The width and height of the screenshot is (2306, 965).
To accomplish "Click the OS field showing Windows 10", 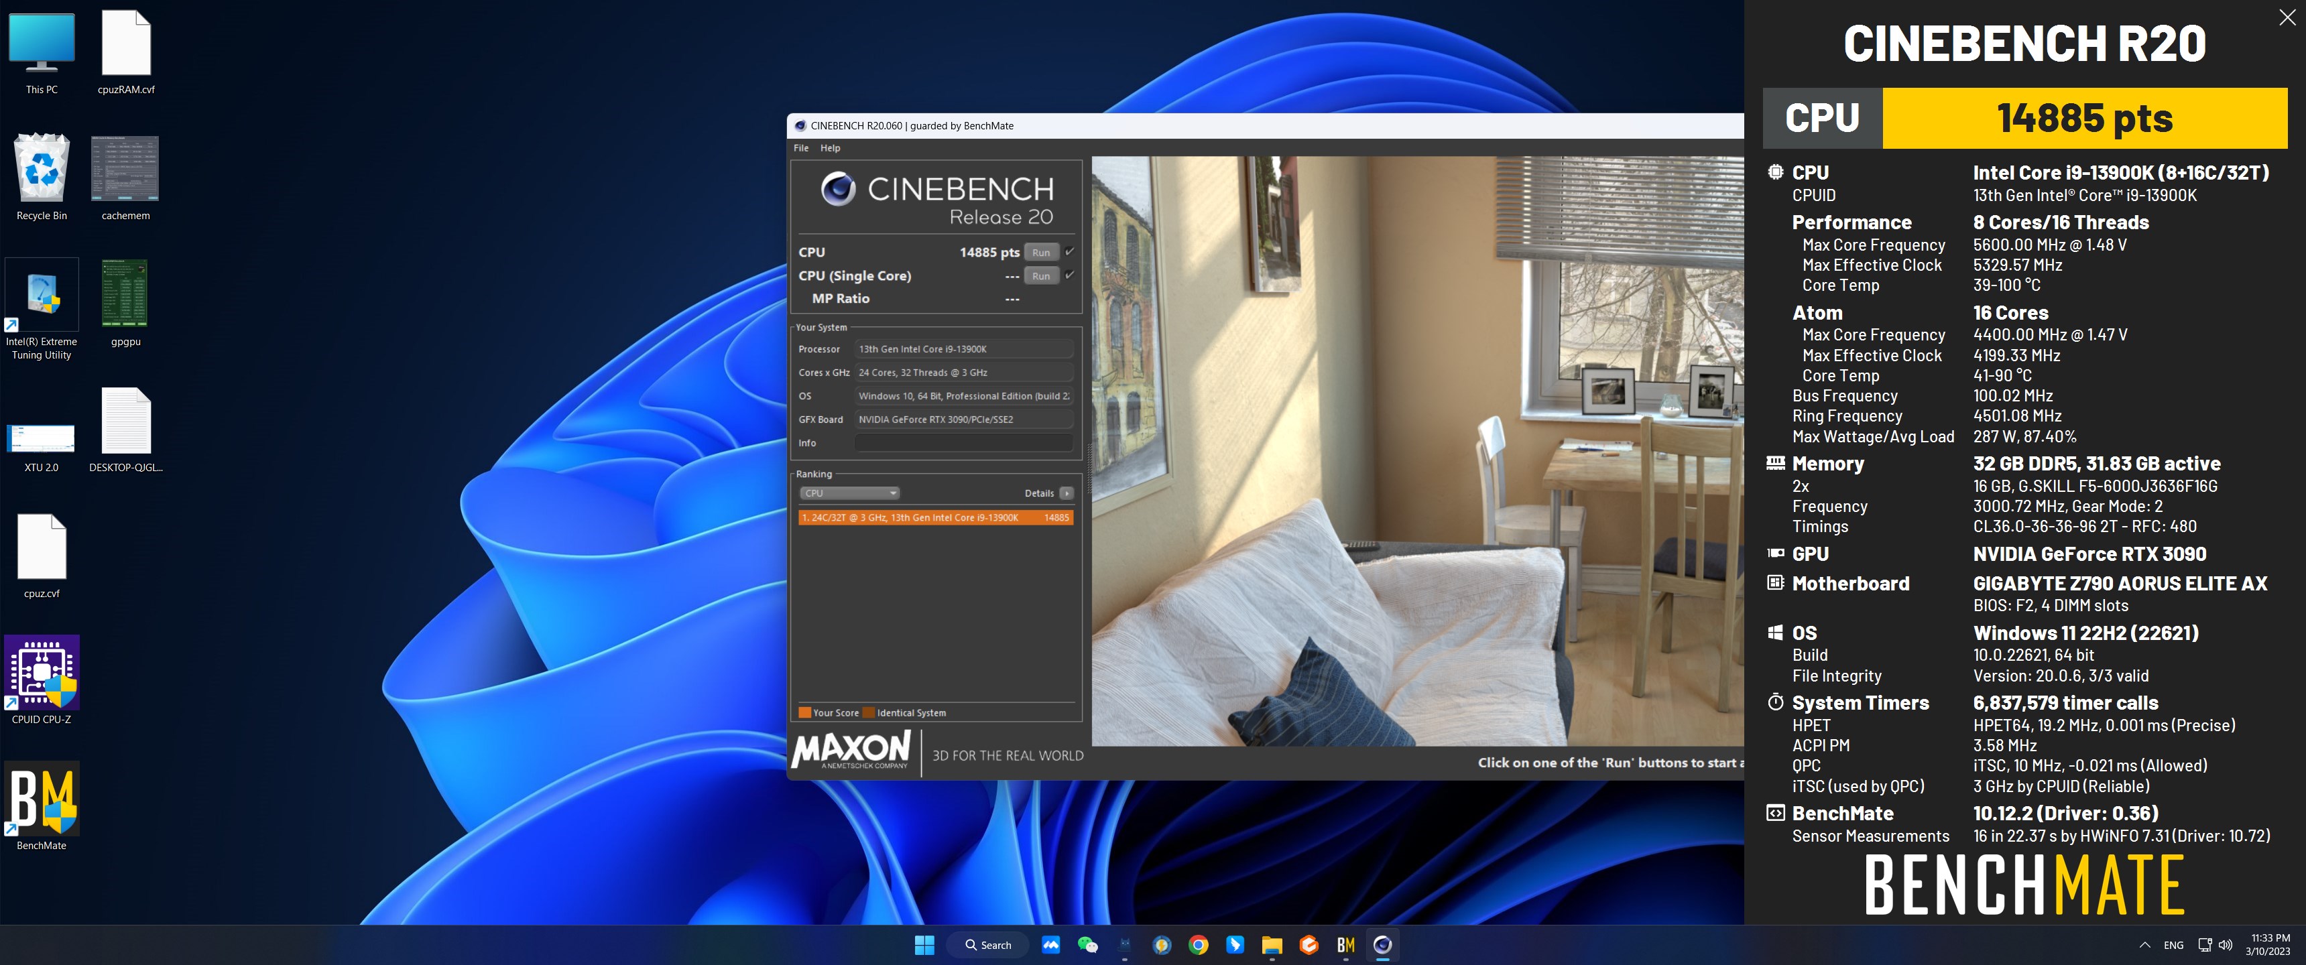I will coord(963,395).
